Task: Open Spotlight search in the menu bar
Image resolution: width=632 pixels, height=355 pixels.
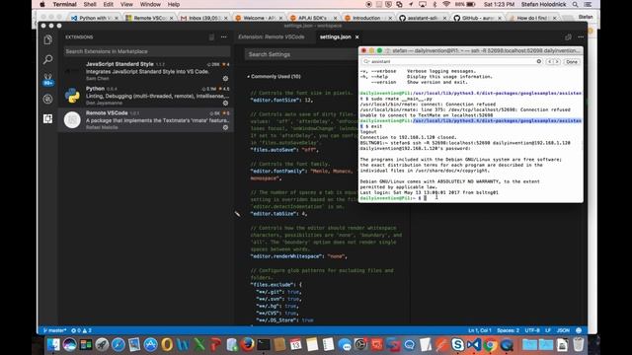Action: click(x=575, y=4)
